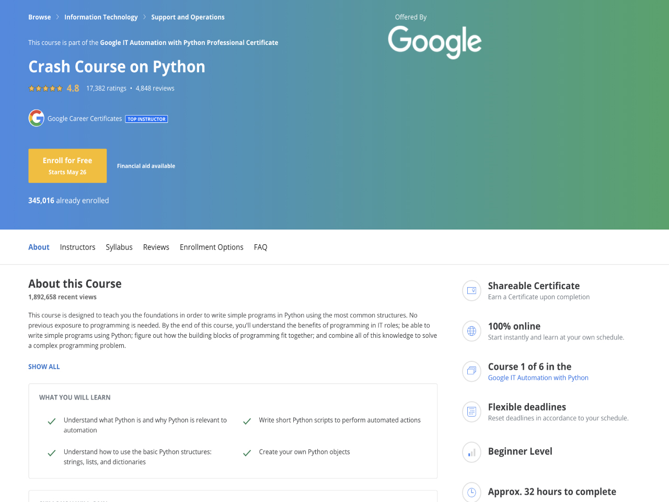
Task: Click the 4.8 rating score
Action: click(73, 88)
